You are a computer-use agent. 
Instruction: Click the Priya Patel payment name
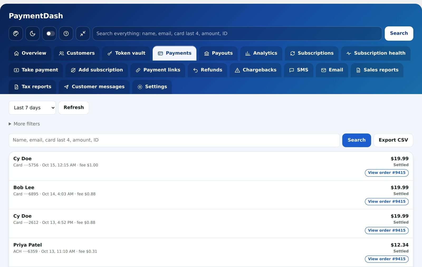click(x=28, y=245)
